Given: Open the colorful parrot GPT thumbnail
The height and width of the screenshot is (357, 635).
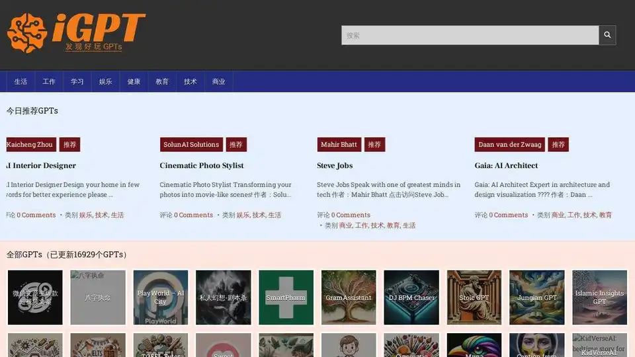Looking at the screenshot, I should point(474,345).
